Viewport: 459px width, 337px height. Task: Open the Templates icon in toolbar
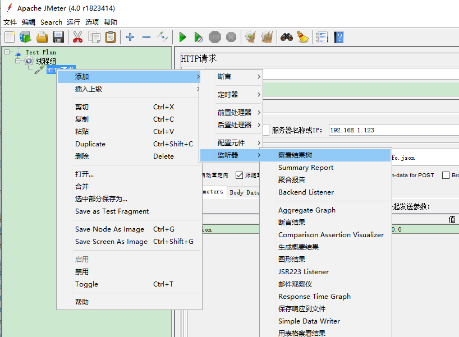[25, 37]
